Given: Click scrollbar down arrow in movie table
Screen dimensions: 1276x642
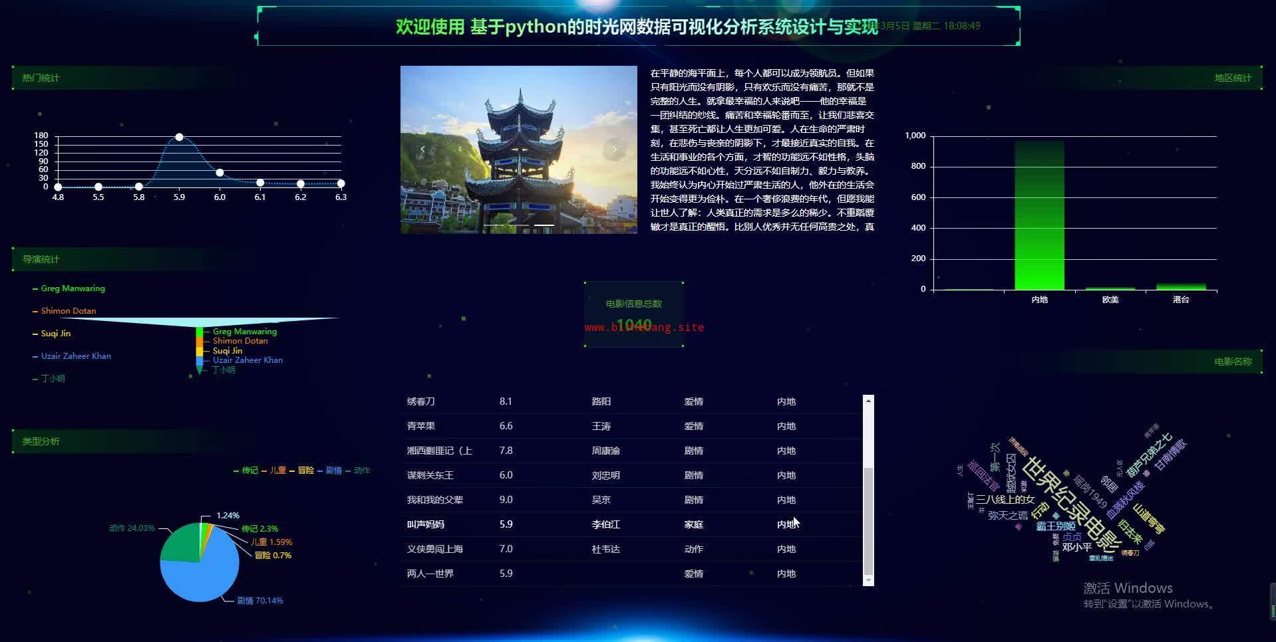Looking at the screenshot, I should [868, 580].
